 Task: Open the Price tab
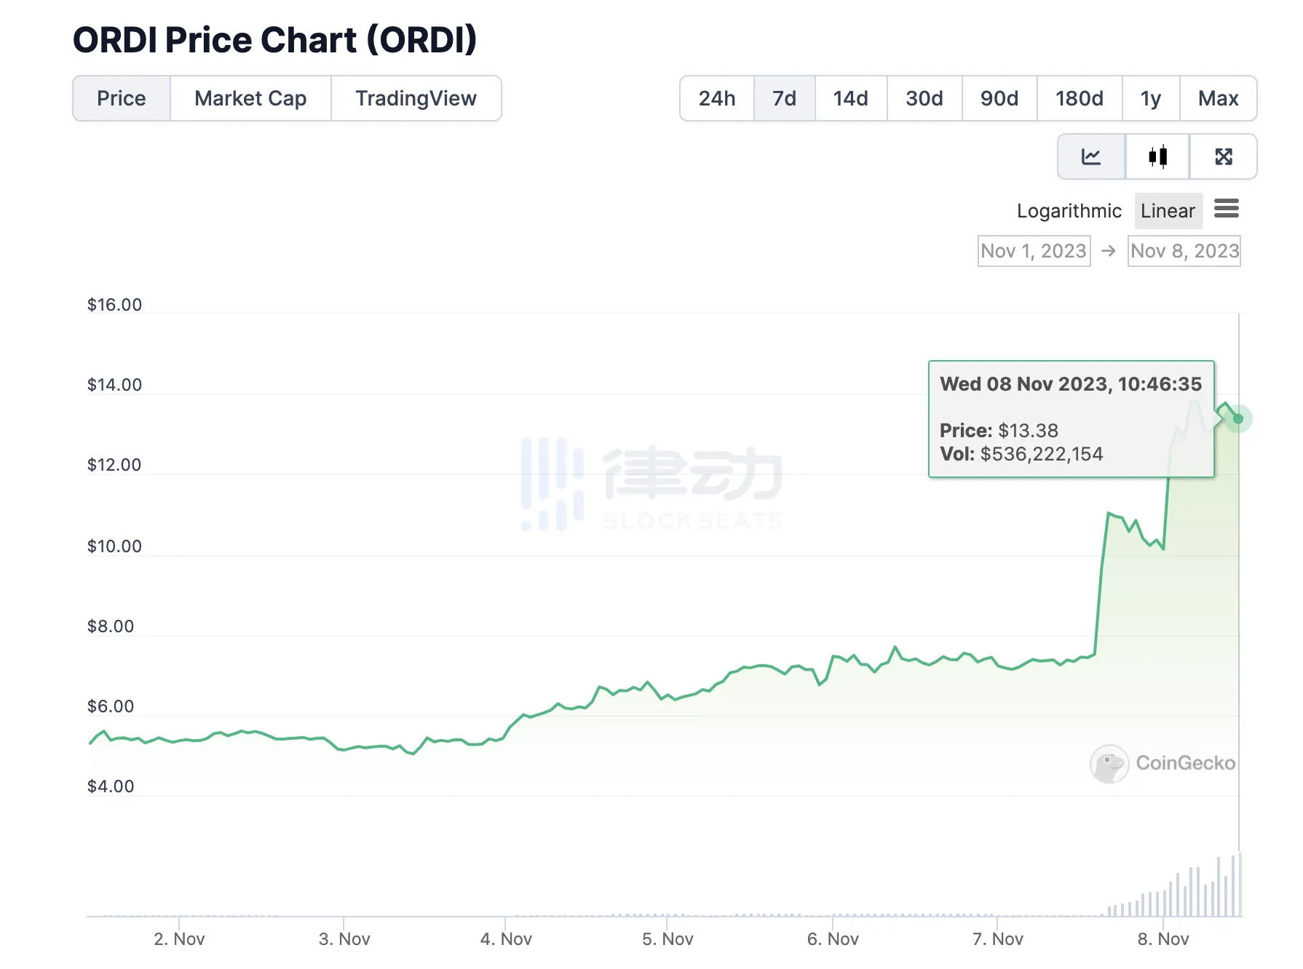[x=122, y=98]
